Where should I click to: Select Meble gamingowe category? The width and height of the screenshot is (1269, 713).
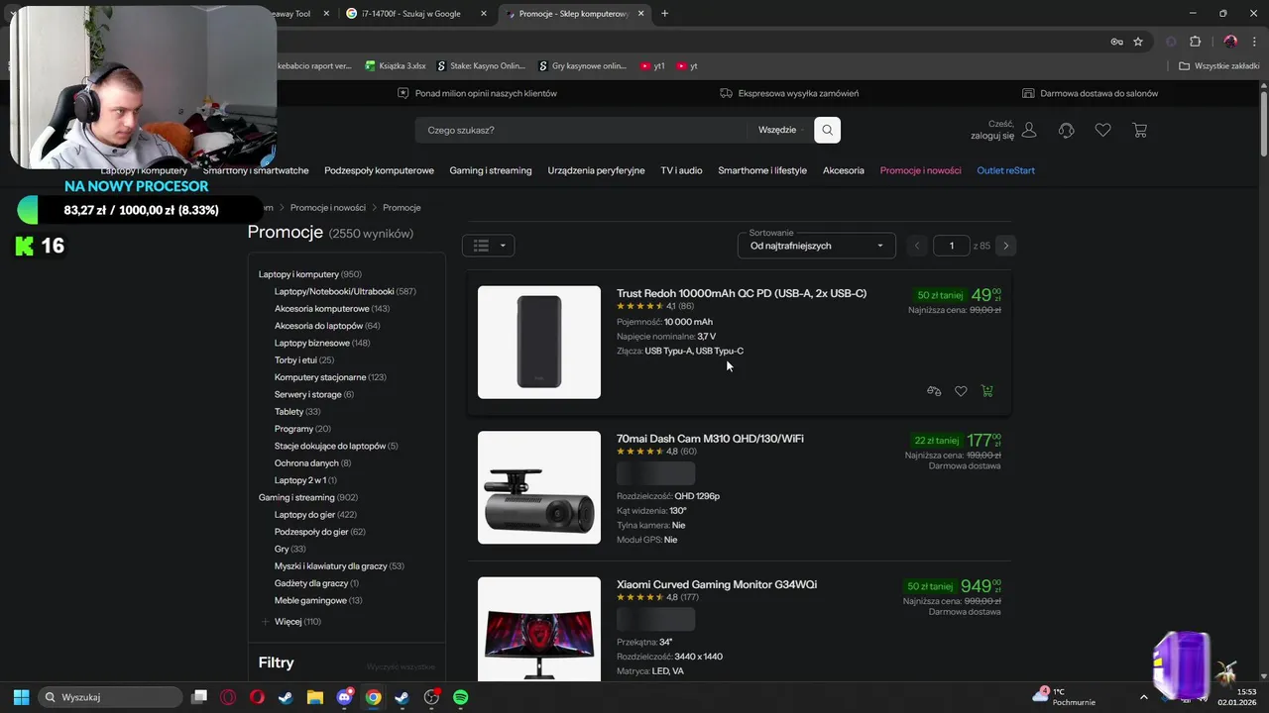coord(318,600)
